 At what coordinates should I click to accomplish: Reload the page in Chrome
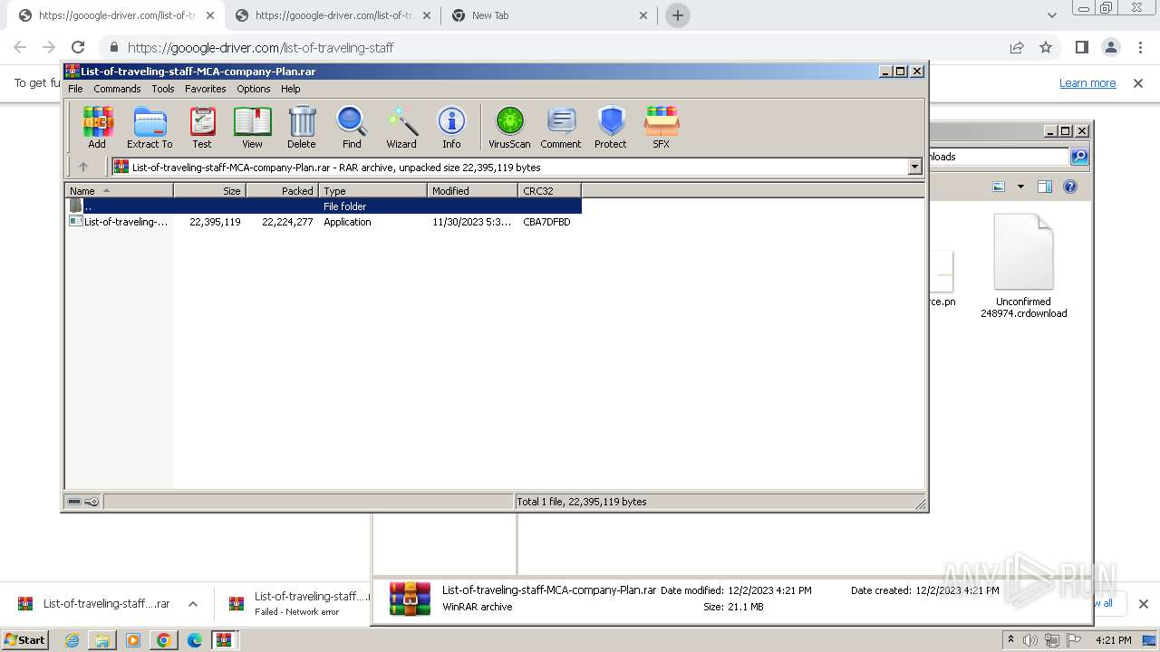[78, 47]
